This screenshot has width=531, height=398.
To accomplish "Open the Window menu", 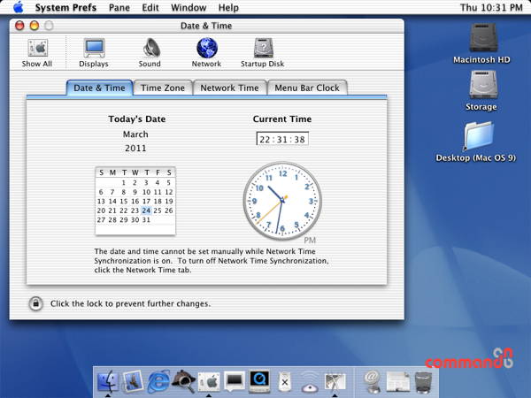I will tap(189, 7).
